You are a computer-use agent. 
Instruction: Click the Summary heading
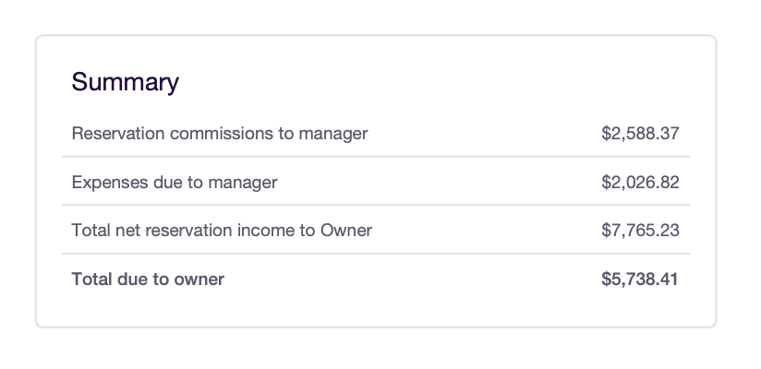(x=126, y=82)
